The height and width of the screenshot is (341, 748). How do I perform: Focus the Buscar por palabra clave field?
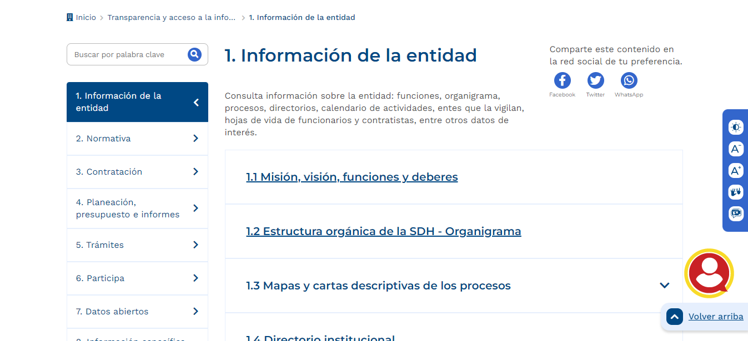127,55
